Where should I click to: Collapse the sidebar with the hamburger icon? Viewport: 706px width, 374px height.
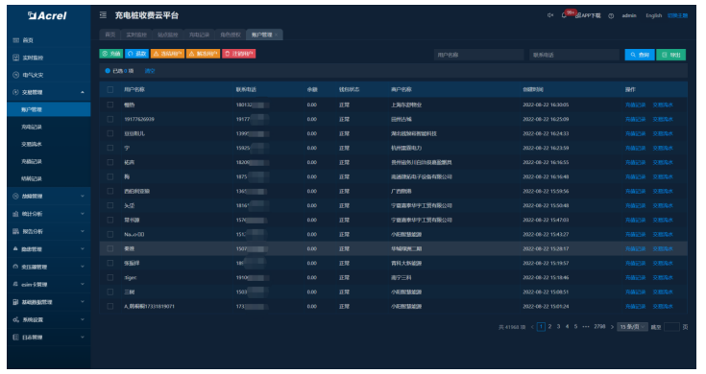click(x=103, y=15)
